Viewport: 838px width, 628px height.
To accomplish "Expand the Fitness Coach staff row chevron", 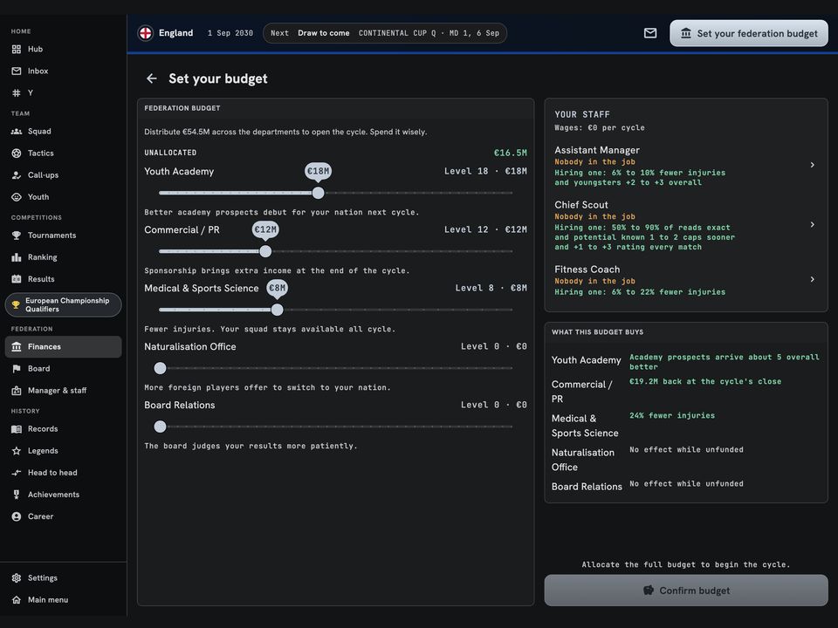I will pos(812,279).
